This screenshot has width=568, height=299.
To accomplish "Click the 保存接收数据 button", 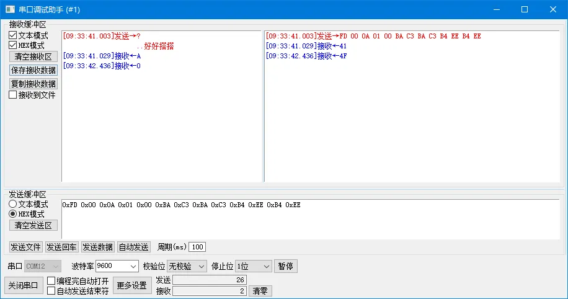I will tap(33, 70).
